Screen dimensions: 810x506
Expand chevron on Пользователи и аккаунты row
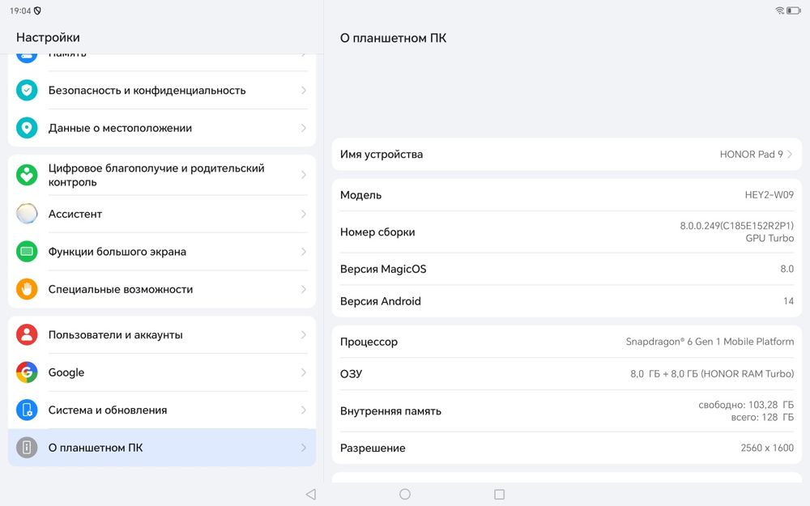click(x=304, y=334)
